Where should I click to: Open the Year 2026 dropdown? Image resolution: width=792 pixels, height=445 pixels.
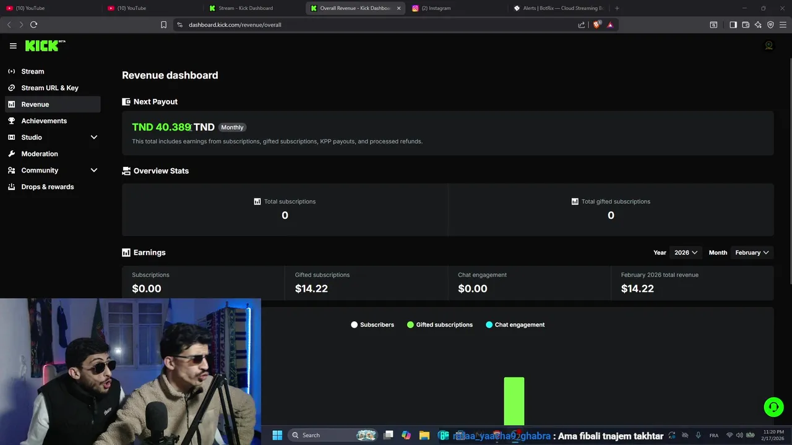pyautogui.click(x=686, y=252)
